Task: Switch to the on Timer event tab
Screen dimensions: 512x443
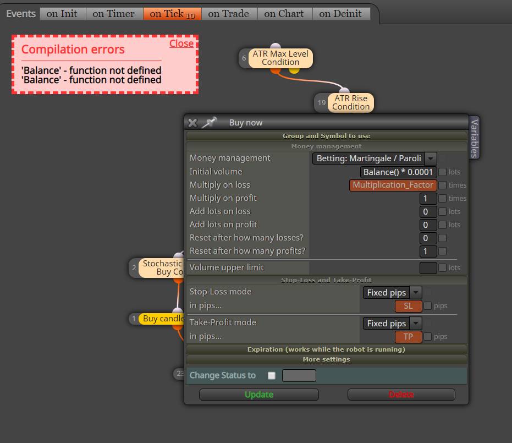Action: click(114, 14)
